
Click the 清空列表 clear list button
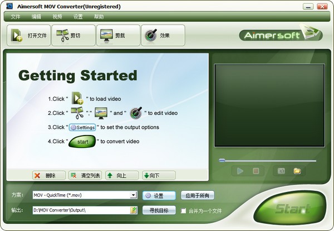(85, 176)
